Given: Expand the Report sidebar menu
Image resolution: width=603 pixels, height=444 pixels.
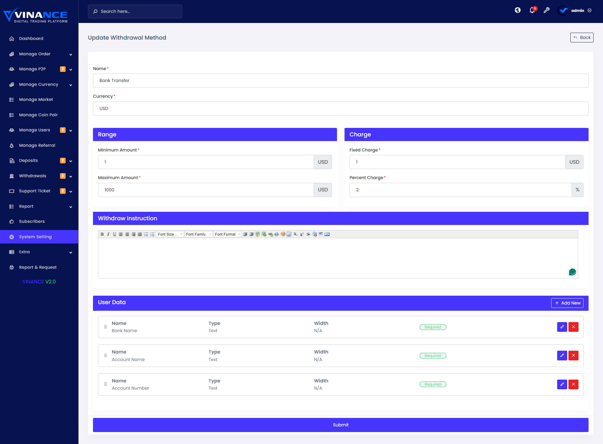Looking at the screenshot, I should (39, 206).
